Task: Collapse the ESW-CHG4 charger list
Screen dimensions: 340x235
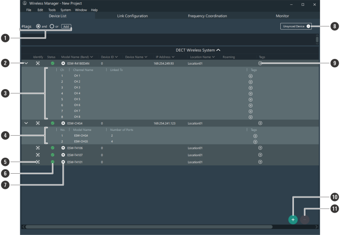Action: (x=26, y=123)
